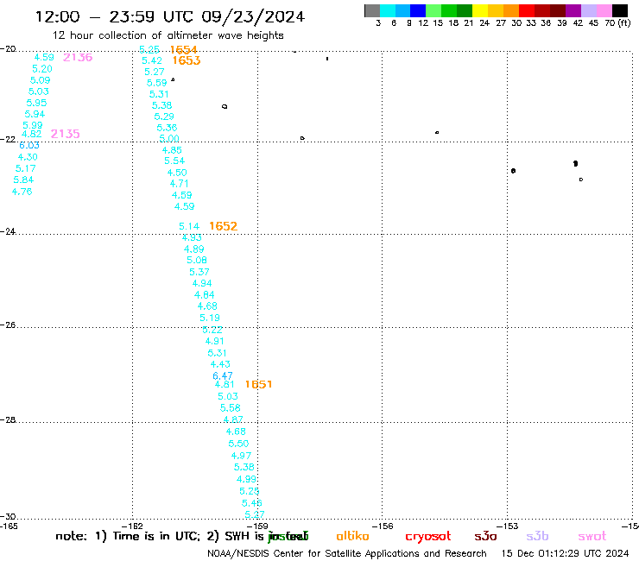Click the orange 1653 time stamp
This screenshot has width=639, height=561.
(187, 60)
